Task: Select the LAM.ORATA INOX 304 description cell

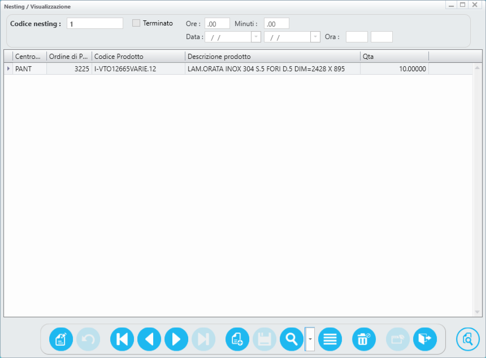Action: [272, 69]
